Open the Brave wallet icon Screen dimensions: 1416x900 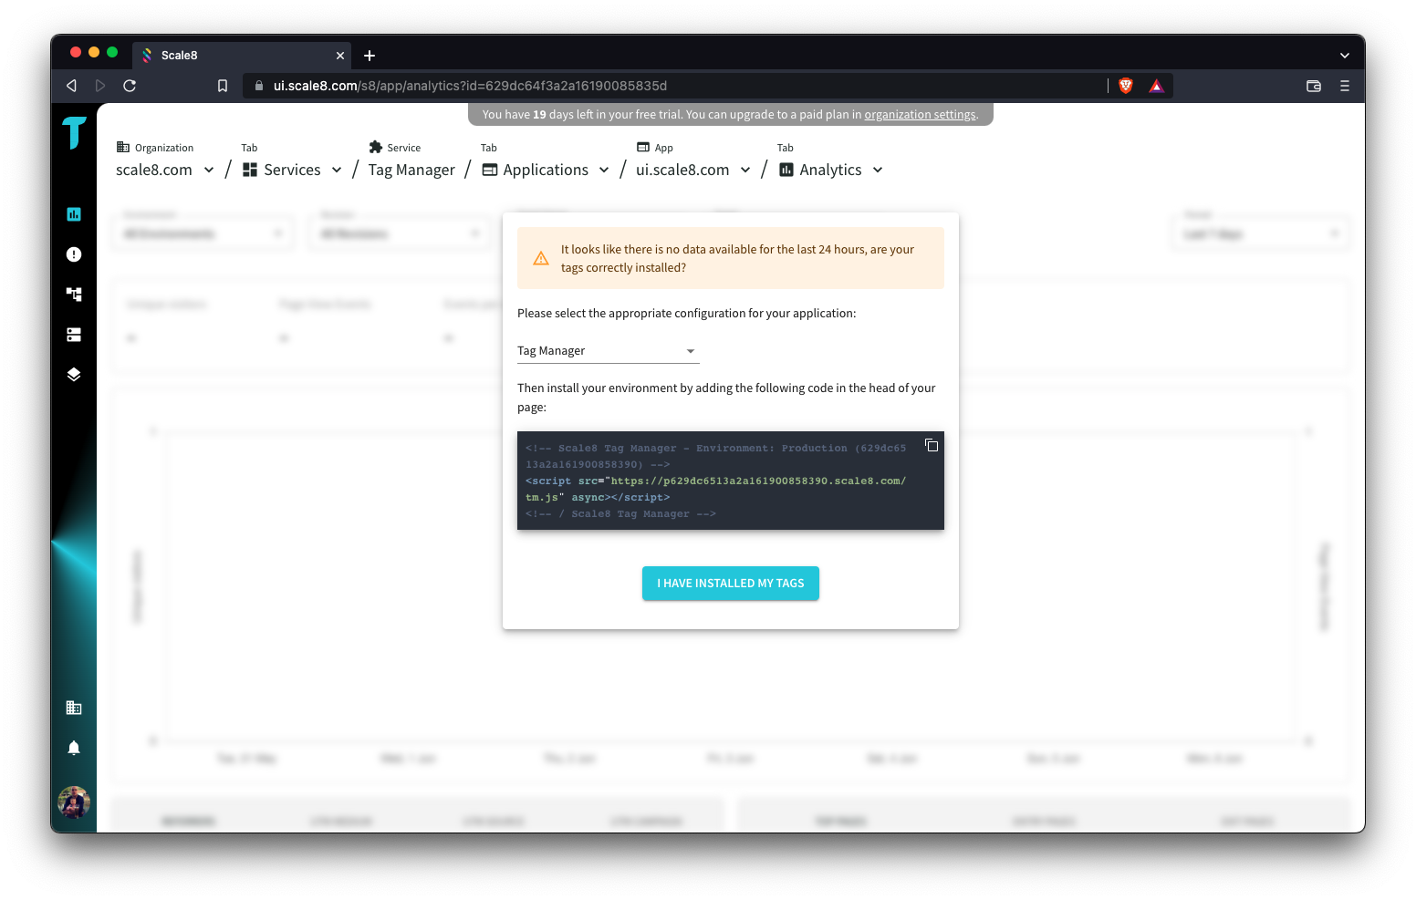coord(1314,86)
